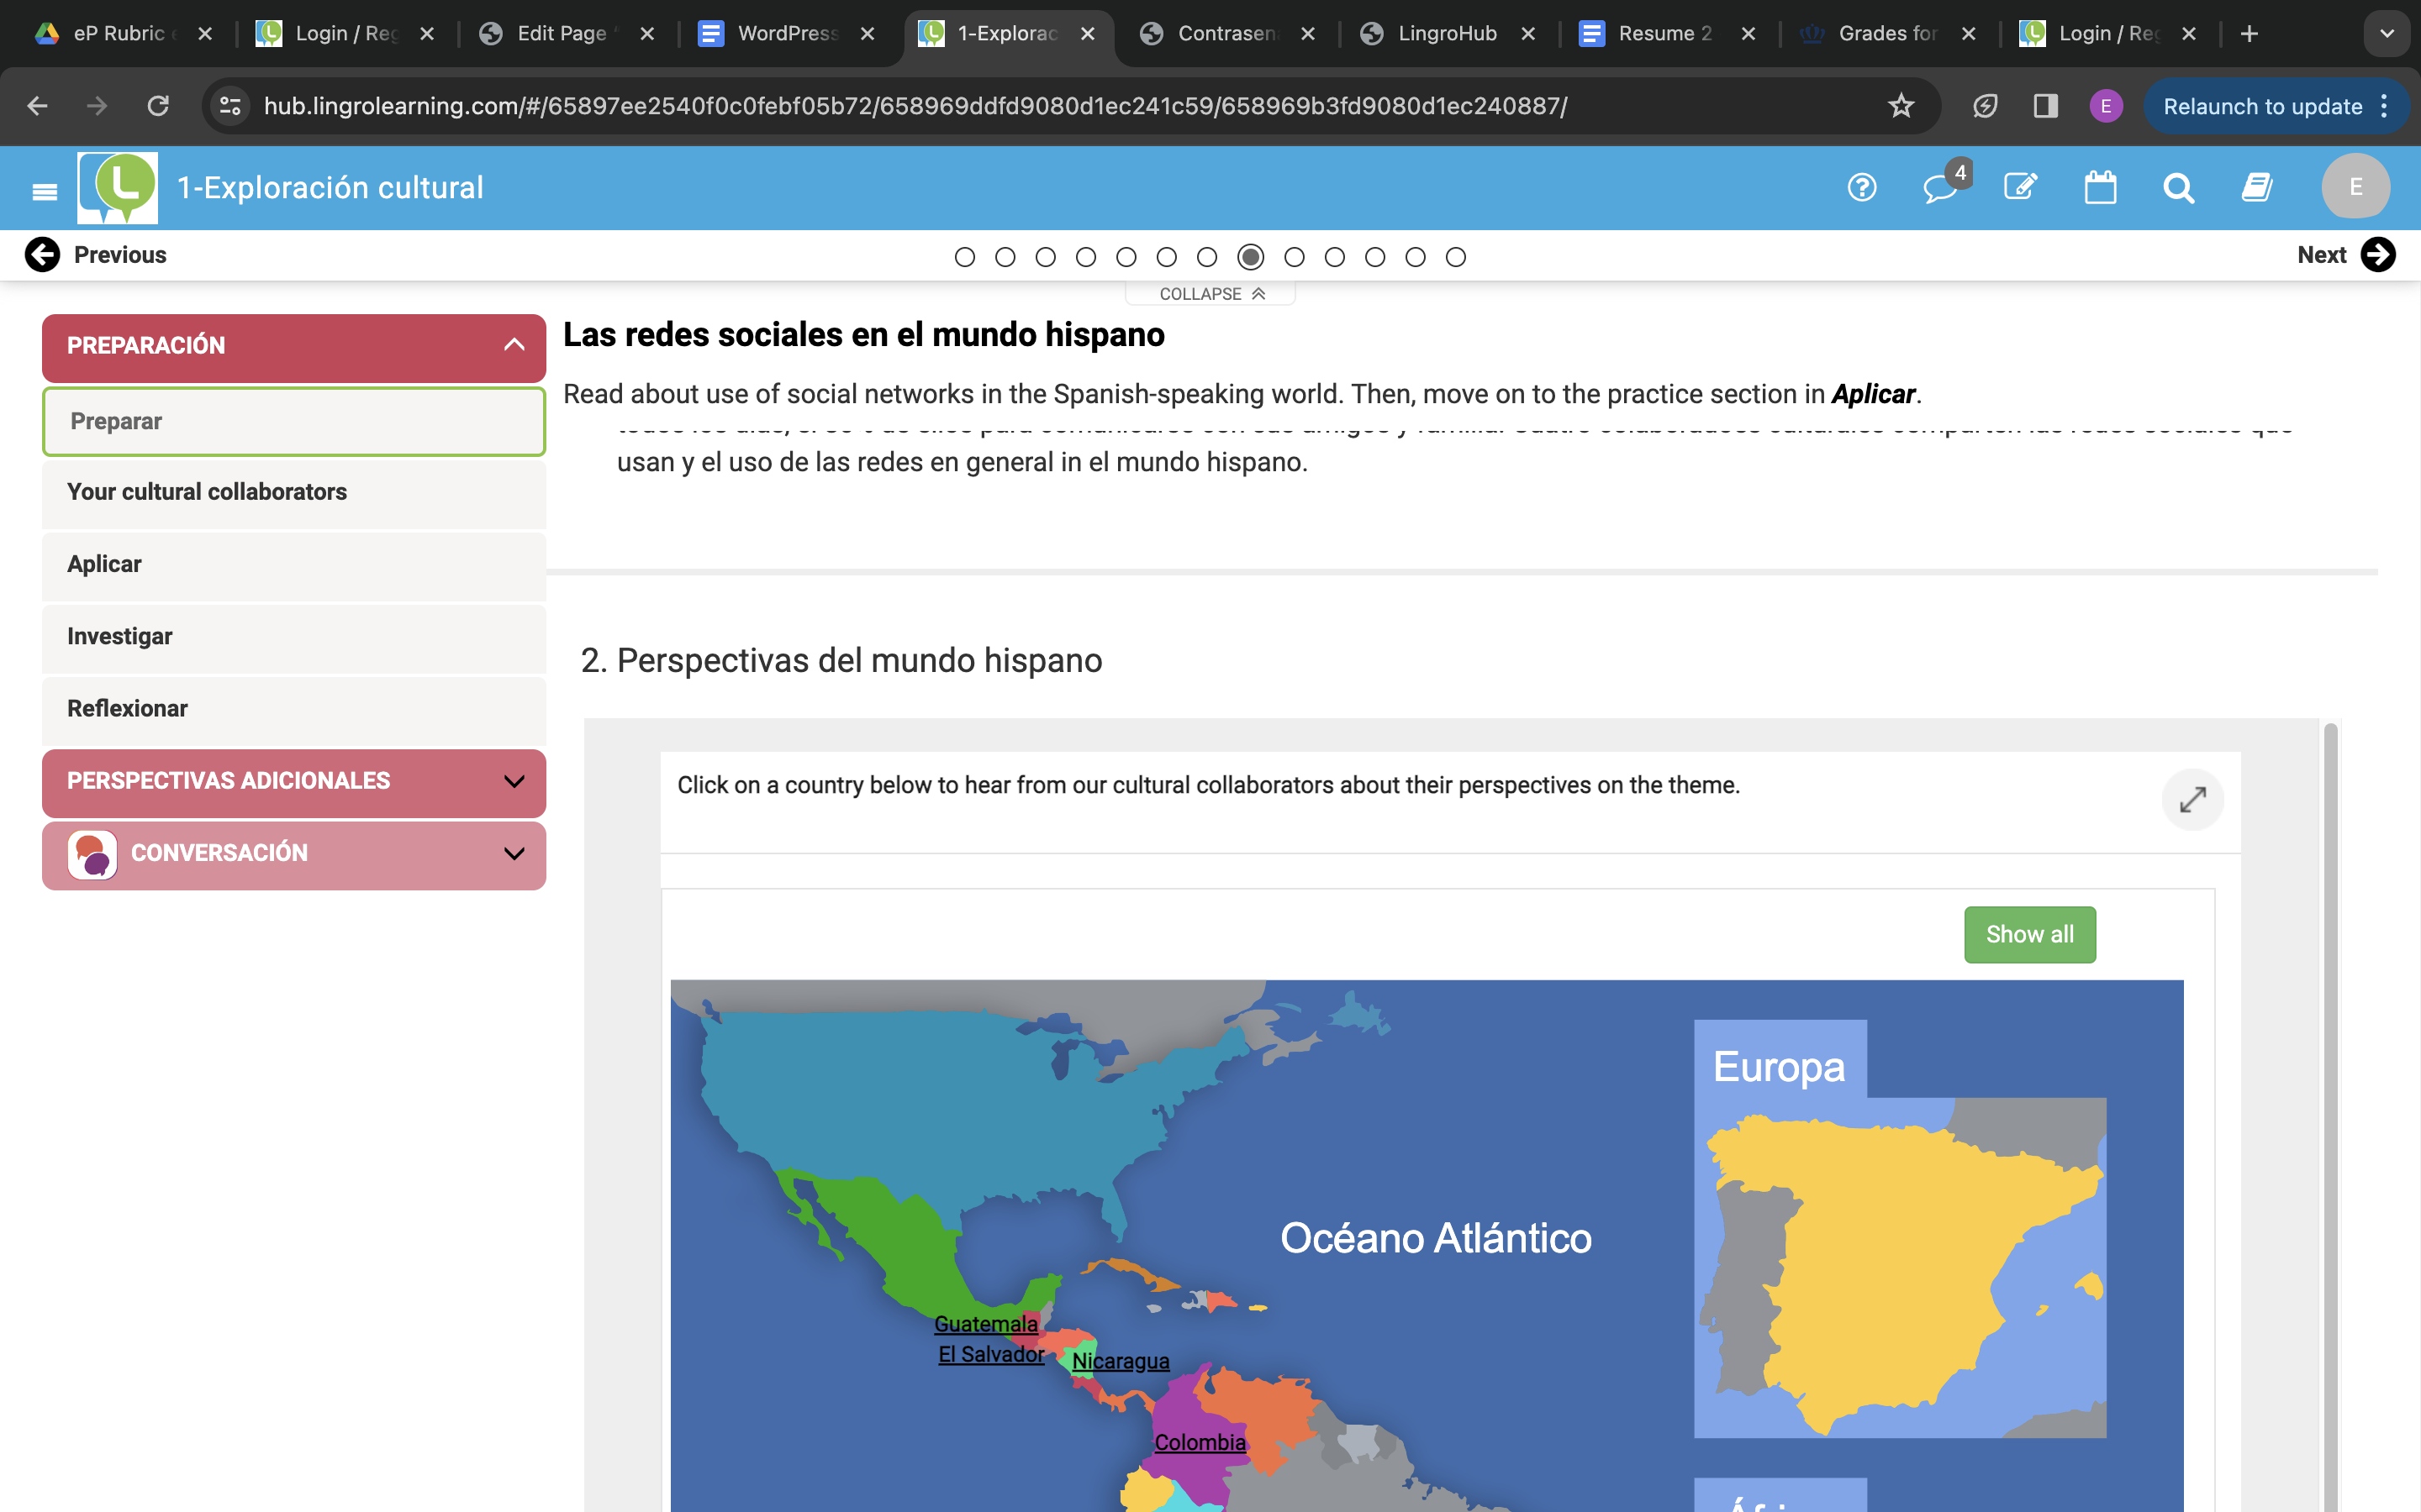Open the Relaunch to update menu dots

tap(2385, 106)
